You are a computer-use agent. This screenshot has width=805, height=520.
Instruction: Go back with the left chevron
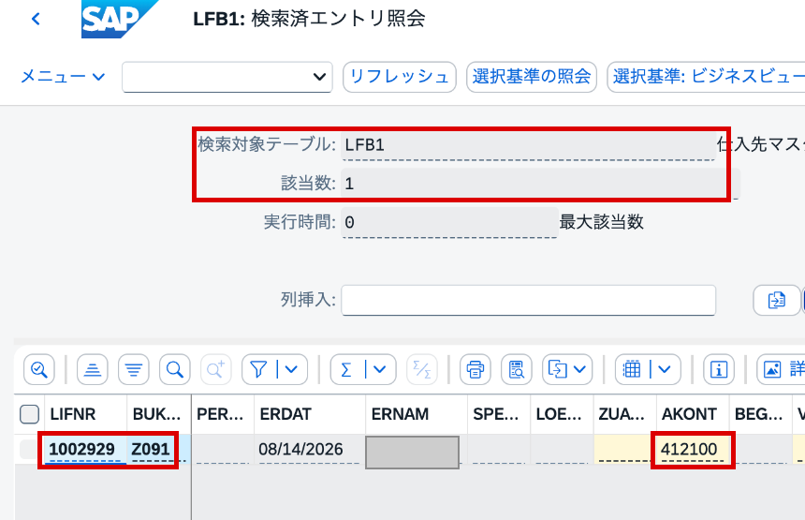36,19
